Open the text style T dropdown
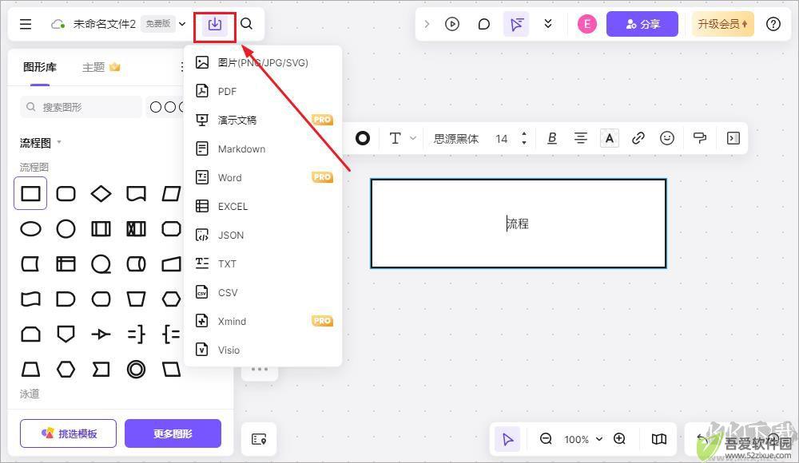The width and height of the screenshot is (799, 463). coord(403,138)
